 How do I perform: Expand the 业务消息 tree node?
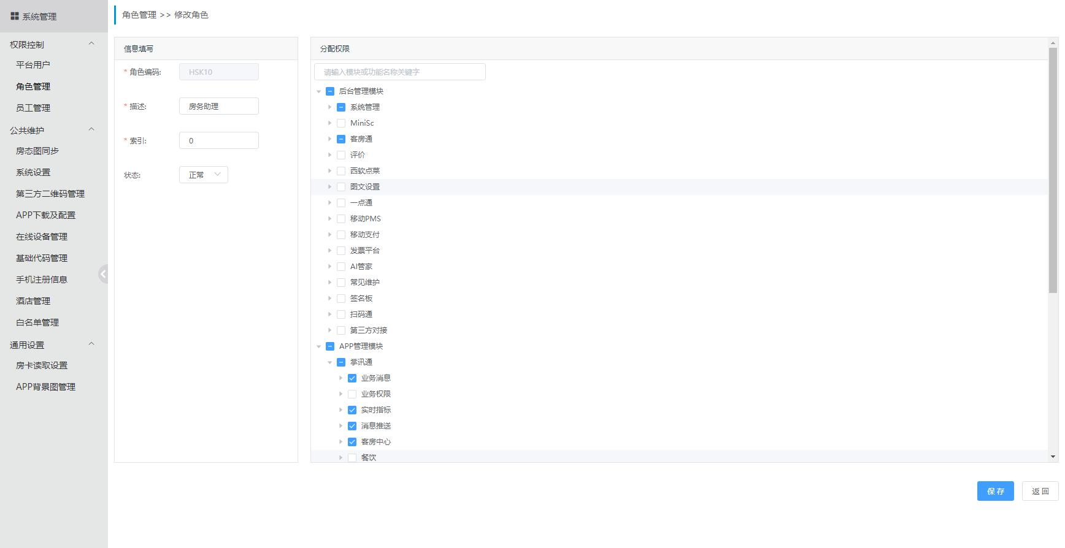(x=341, y=378)
